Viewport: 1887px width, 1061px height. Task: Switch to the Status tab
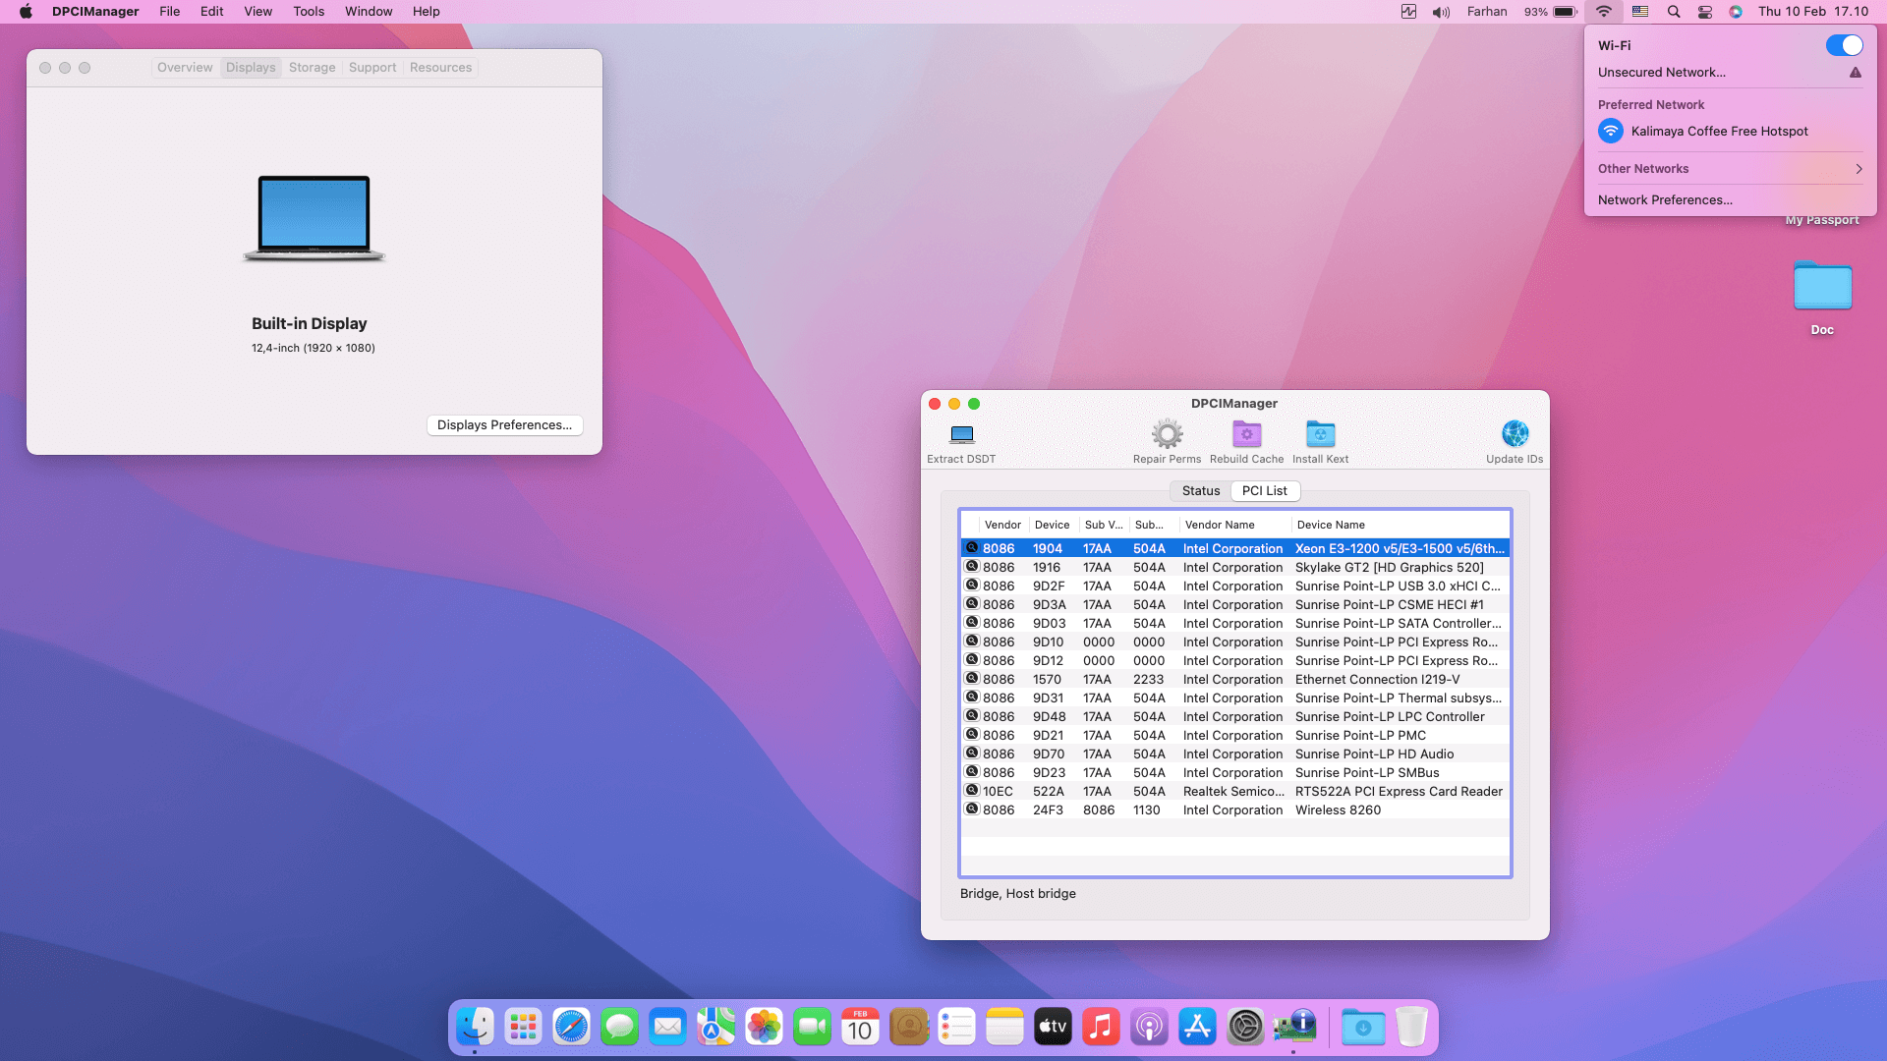pyautogui.click(x=1201, y=491)
